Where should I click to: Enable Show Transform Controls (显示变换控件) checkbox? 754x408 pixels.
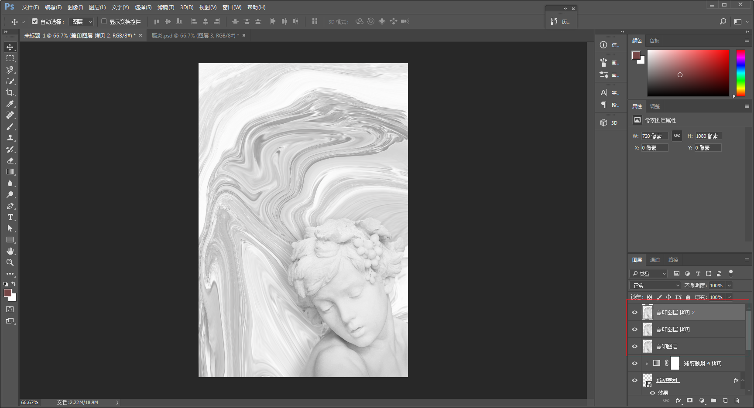(x=104, y=21)
